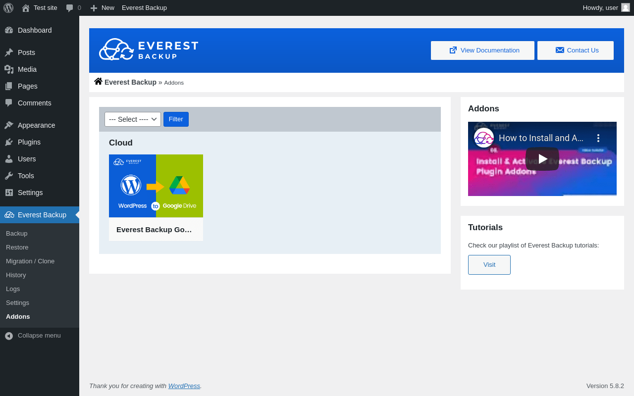This screenshot has height=396, width=634.
Task: Click the Everest Backup breadcrumb link
Action: [x=130, y=82]
